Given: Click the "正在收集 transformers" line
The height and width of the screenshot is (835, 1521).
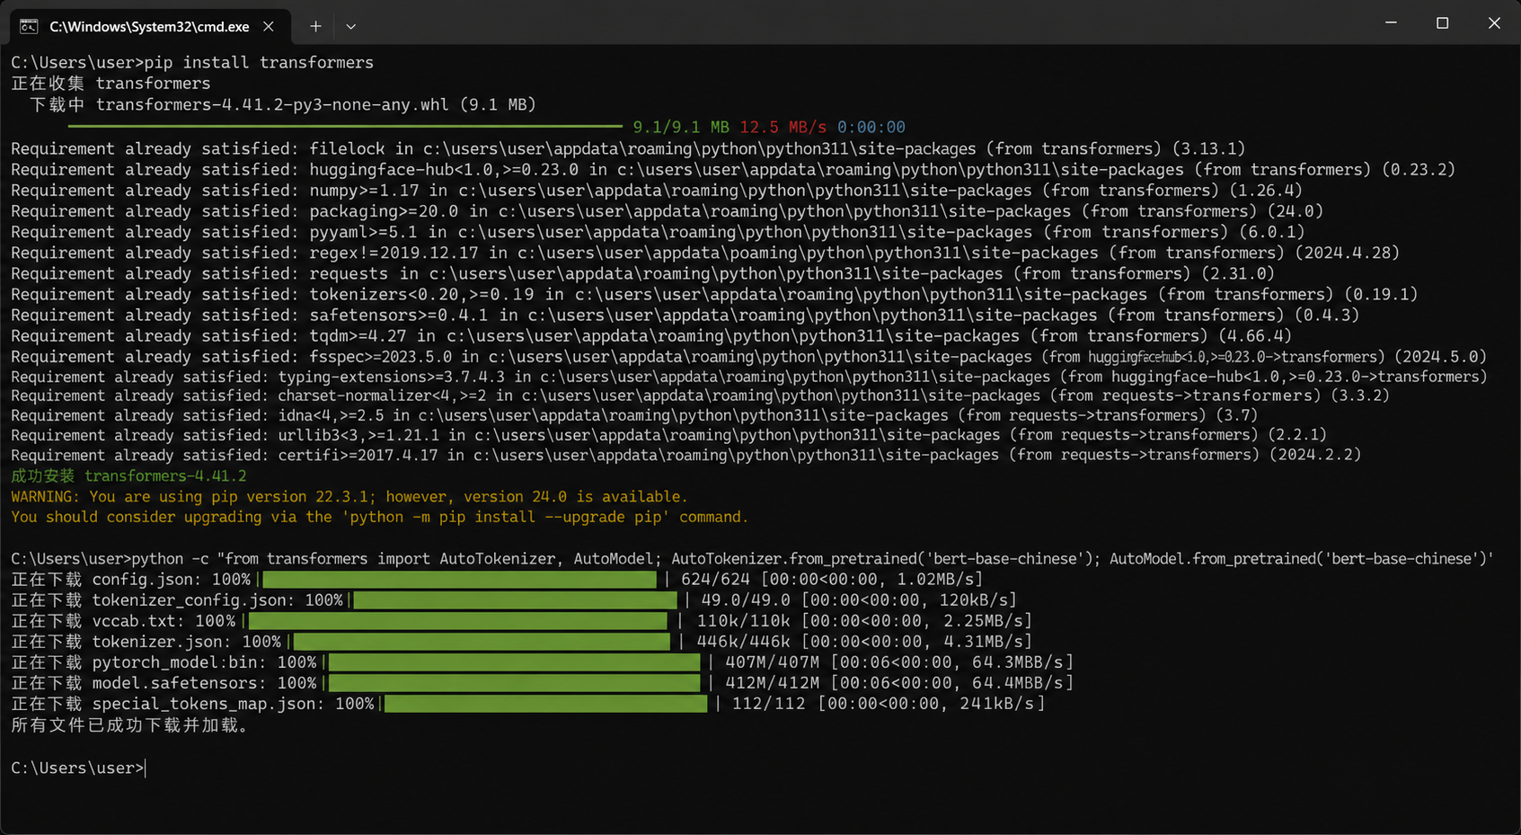Looking at the screenshot, I should pyautogui.click(x=111, y=83).
